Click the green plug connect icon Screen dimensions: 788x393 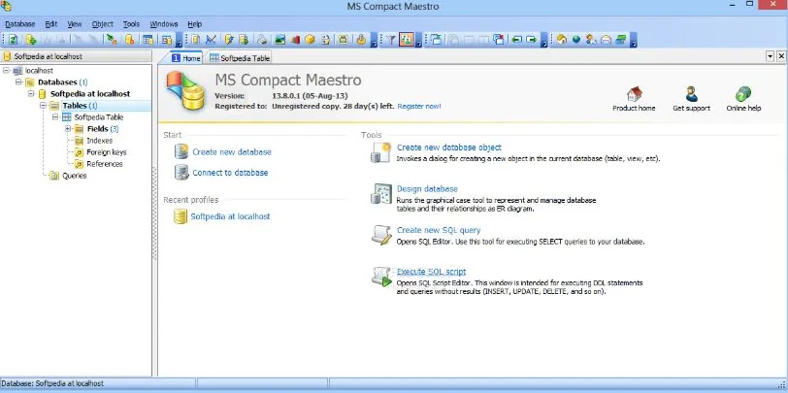(112, 40)
